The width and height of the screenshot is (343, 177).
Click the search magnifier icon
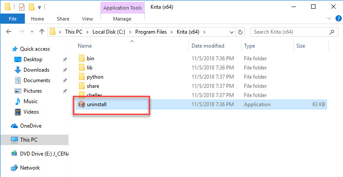[332, 32]
